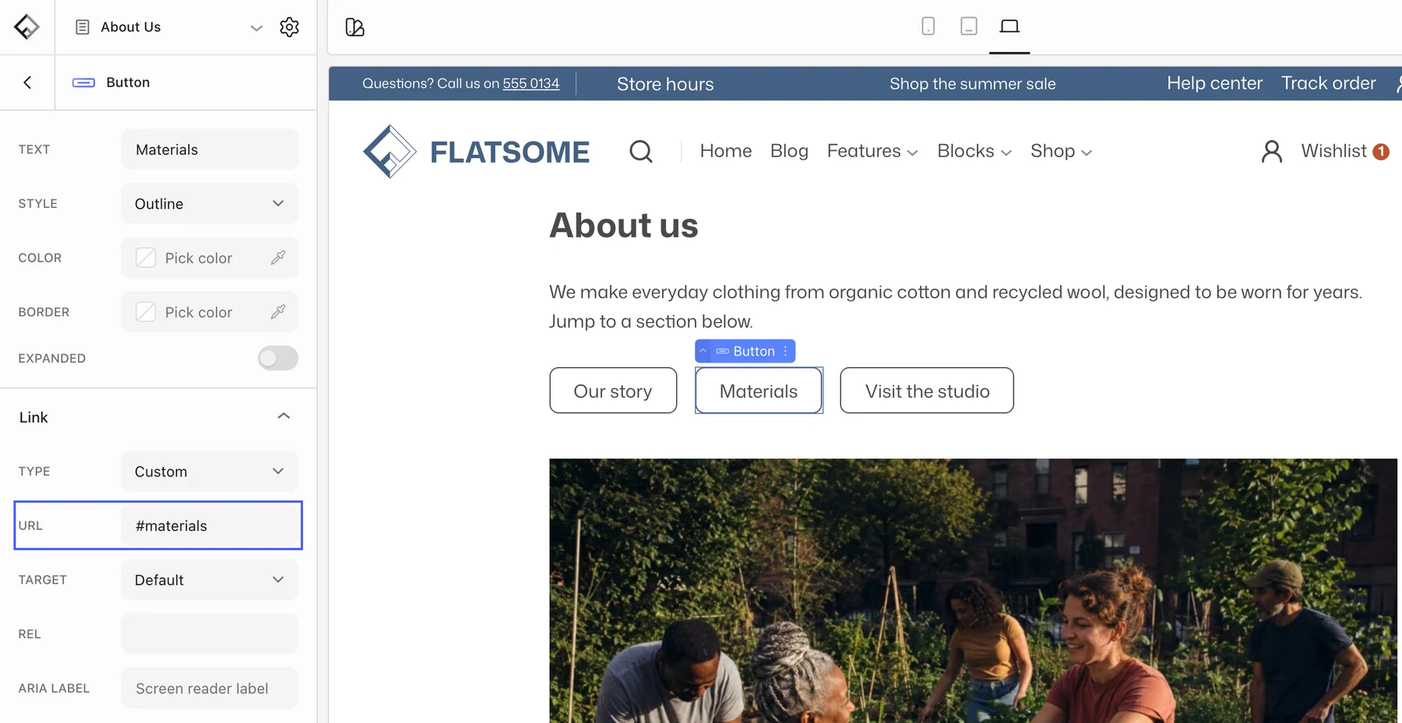1402x723 pixels.
Task: Click the Aria Label input field
Action: [x=210, y=689]
